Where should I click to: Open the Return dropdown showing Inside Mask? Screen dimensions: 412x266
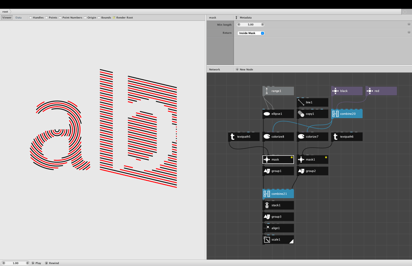coord(251,33)
